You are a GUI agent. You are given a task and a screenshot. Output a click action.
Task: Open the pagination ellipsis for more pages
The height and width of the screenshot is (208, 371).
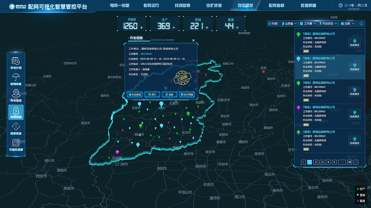click(342, 162)
